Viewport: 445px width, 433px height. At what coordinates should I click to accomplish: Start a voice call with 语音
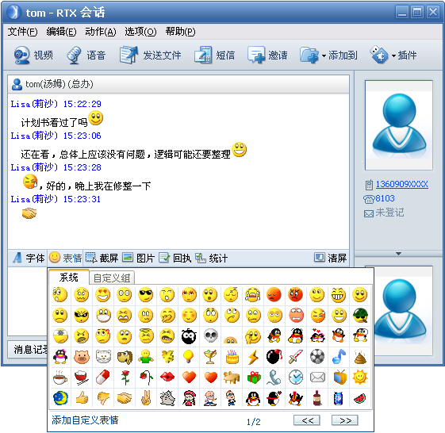point(86,55)
